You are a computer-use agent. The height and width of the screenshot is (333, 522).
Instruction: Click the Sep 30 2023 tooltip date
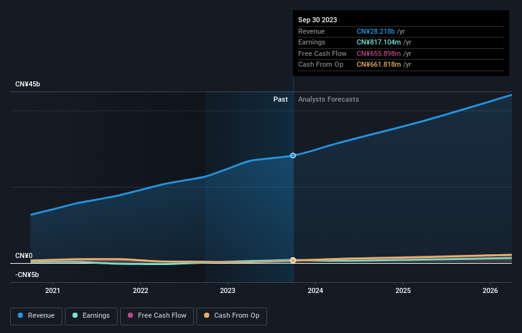tap(318, 20)
